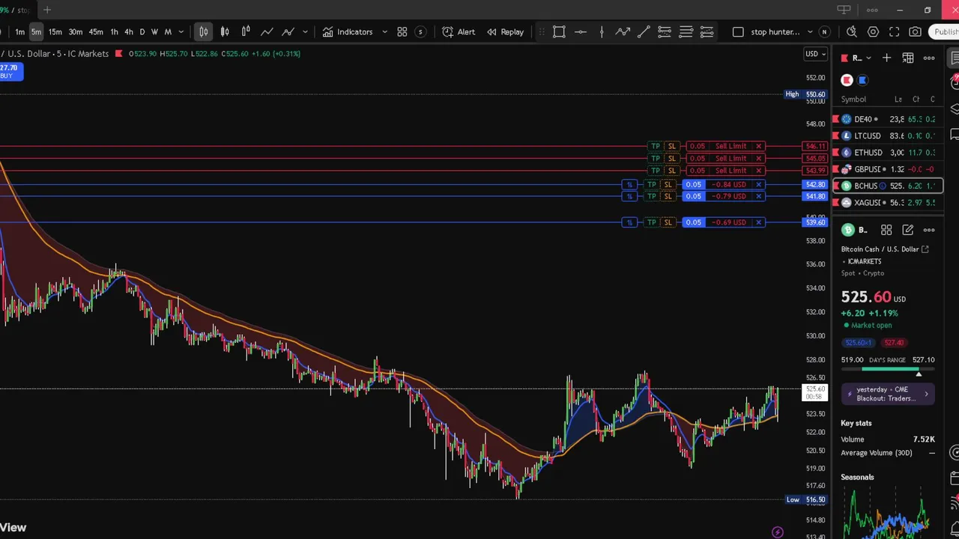
Task: Switch to the 30m timeframe
Action: pyautogui.click(x=75, y=31)
